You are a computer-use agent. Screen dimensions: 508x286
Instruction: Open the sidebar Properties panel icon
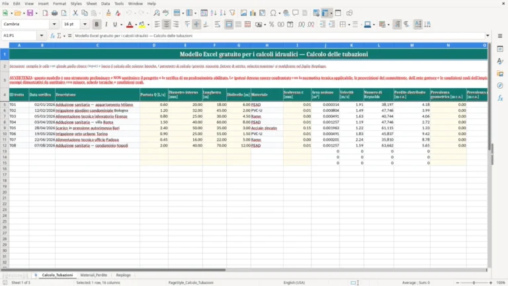500,48
